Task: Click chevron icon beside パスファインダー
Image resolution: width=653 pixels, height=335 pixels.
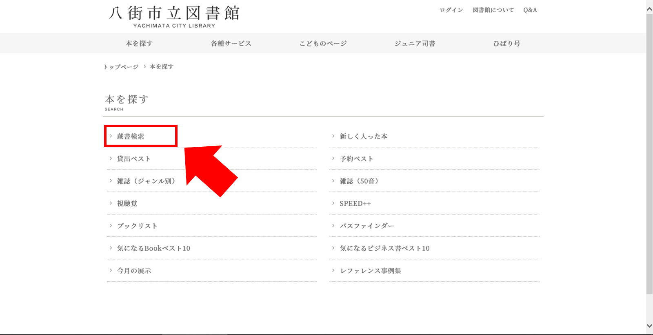Action: tap(333, 226)
